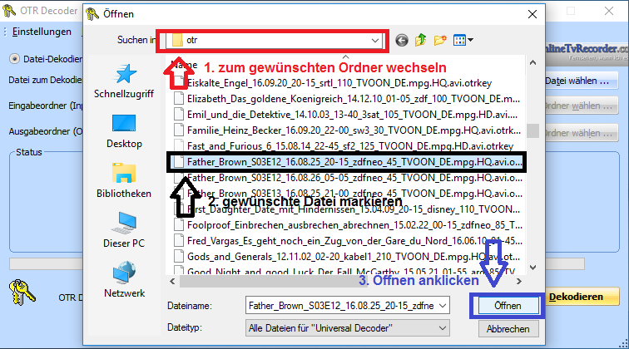Expand the 'Suchen in' otr folder dropdown
Screen dimensions: 629x349
[x=377, y=40]
